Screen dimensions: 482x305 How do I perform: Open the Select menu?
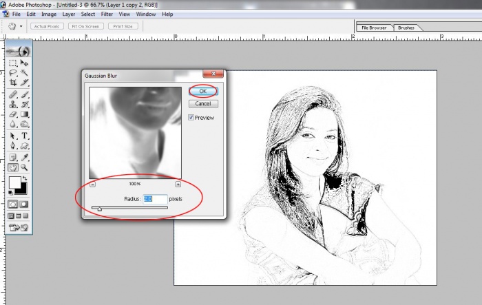[x=88, y=14]
